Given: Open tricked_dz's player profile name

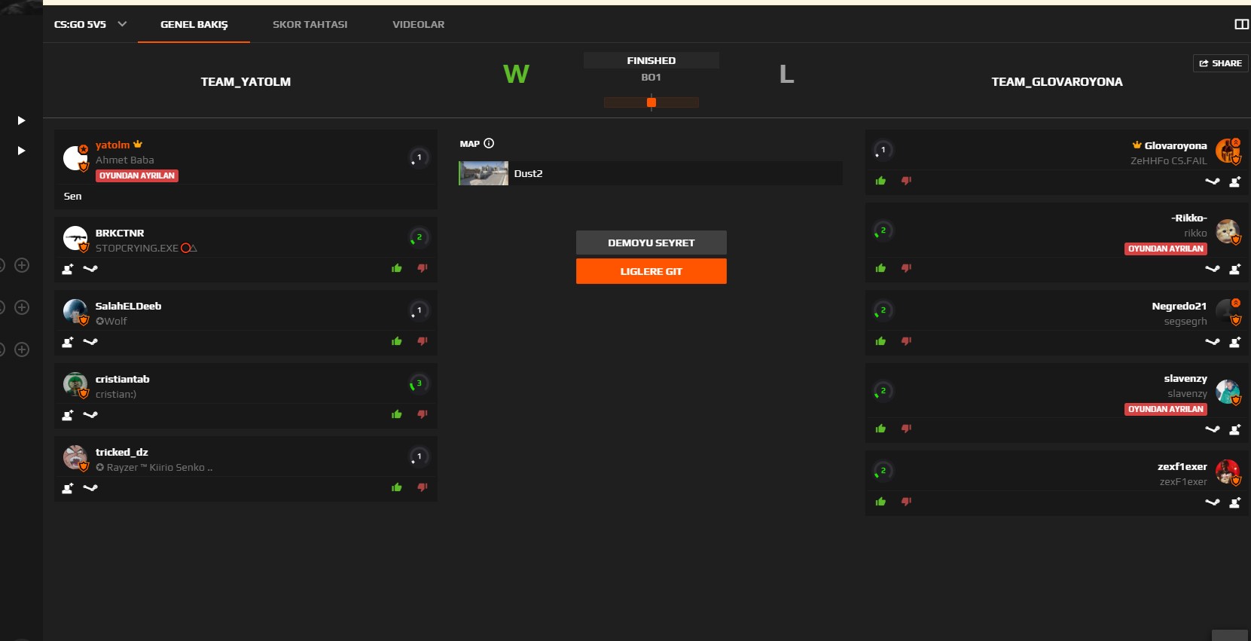Looking at the screenshot, I should [x=121, y=452].
